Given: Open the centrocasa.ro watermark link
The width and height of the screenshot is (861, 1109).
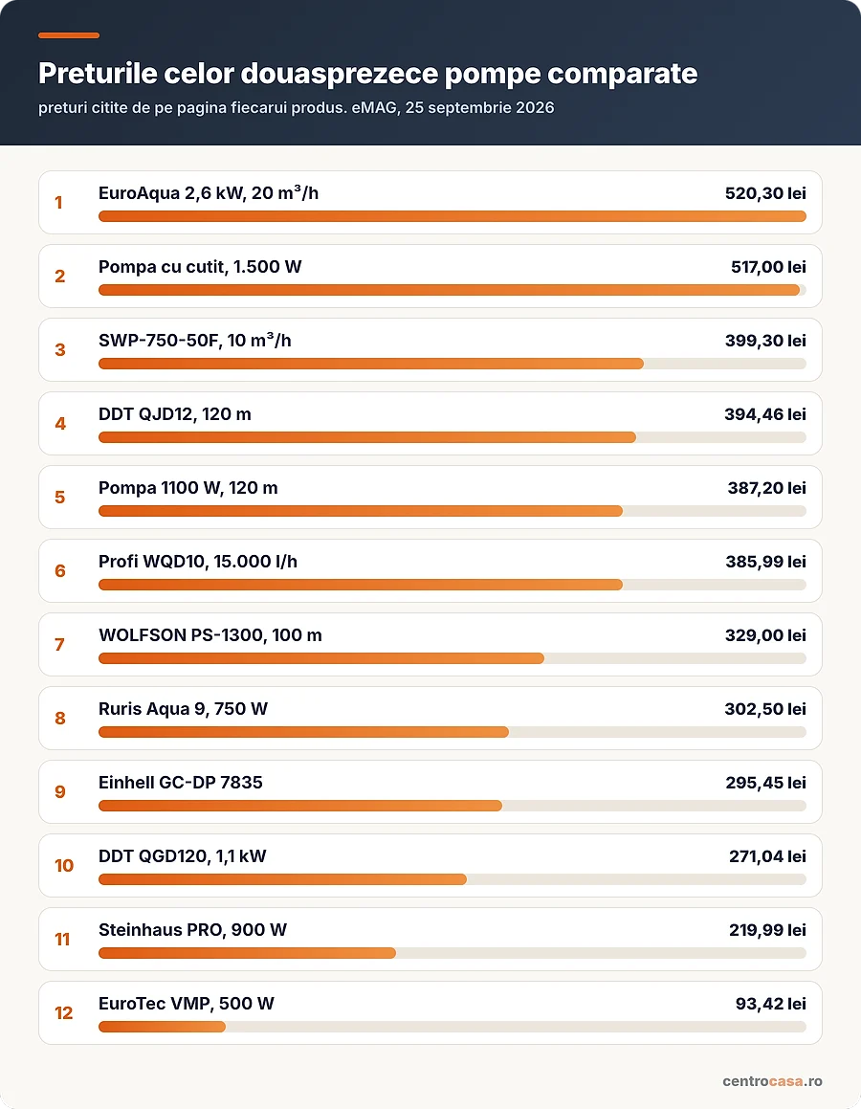Looking at the screenshot, I should tap(772, 1080).
